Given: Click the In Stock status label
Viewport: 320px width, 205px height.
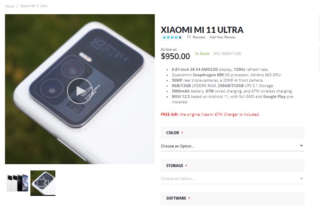Looking at the screenshot, I should click(x=202, y=54).
